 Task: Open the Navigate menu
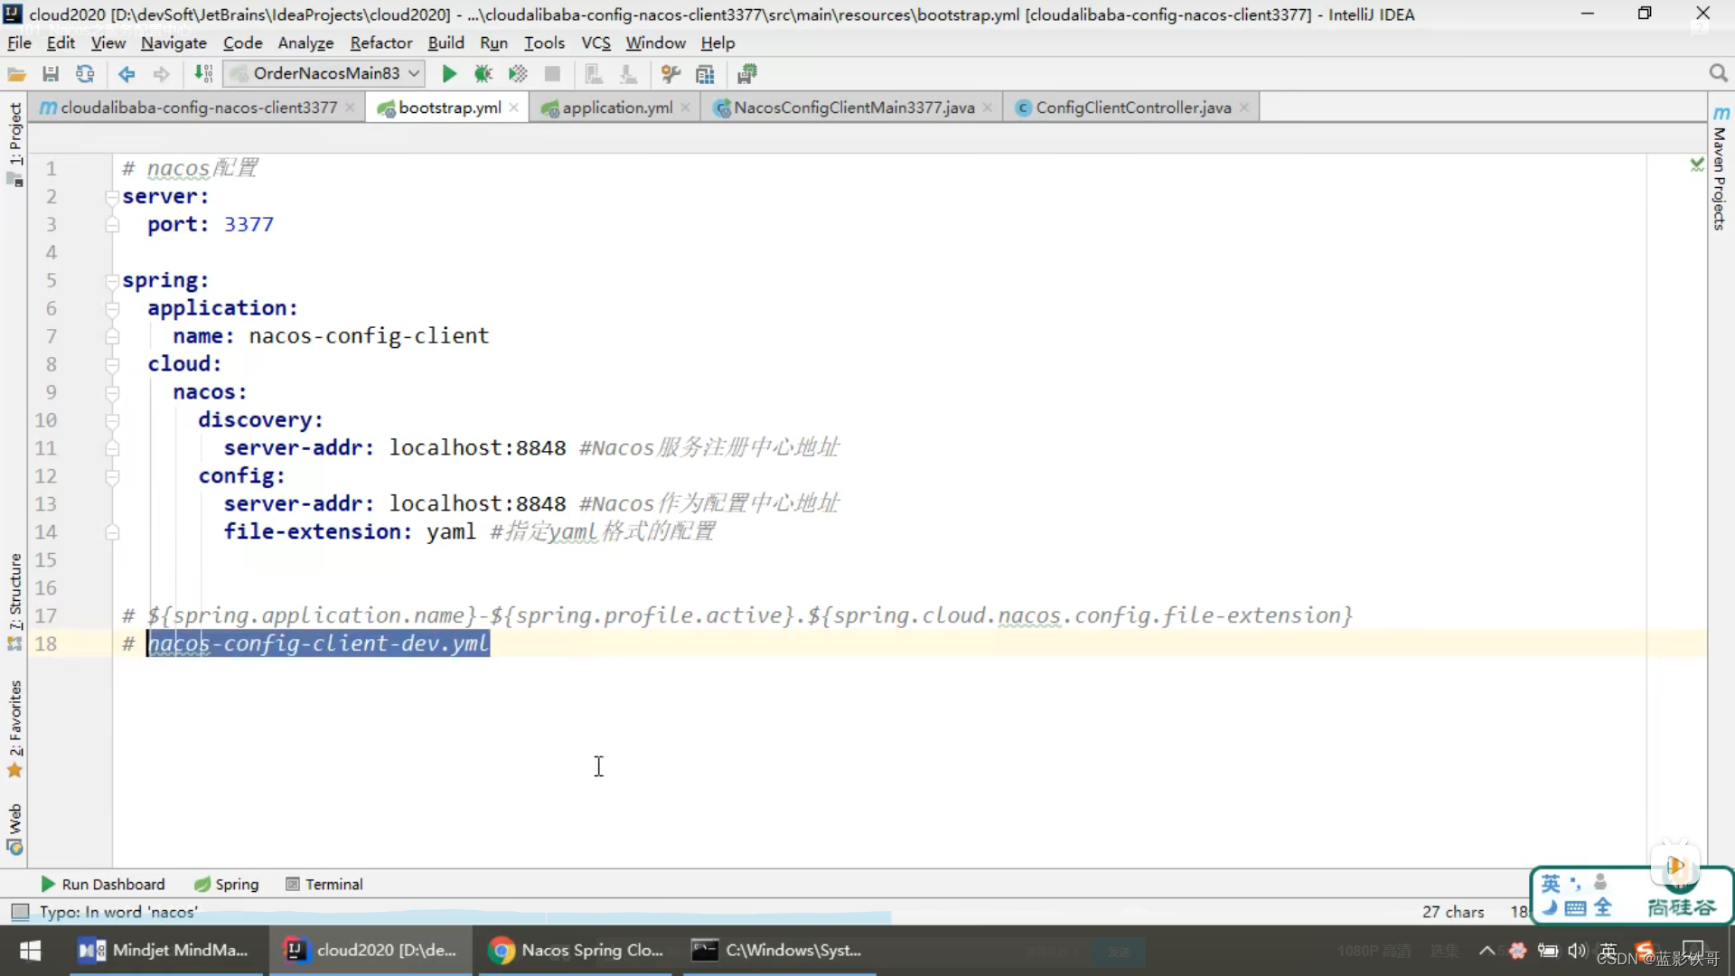(173, 42)
